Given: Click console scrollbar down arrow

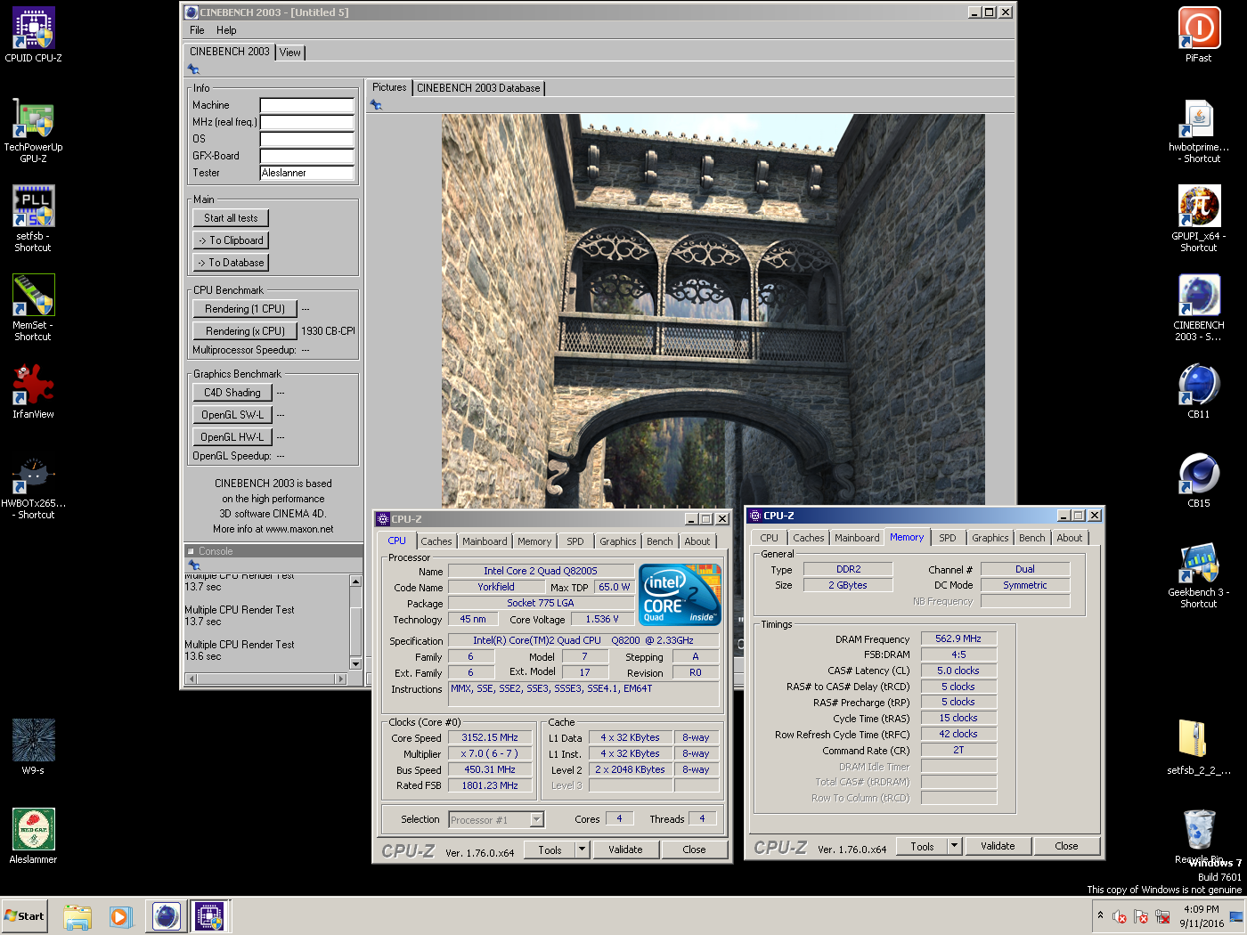Looking at the screenshot, I should [x=355, y=663].
